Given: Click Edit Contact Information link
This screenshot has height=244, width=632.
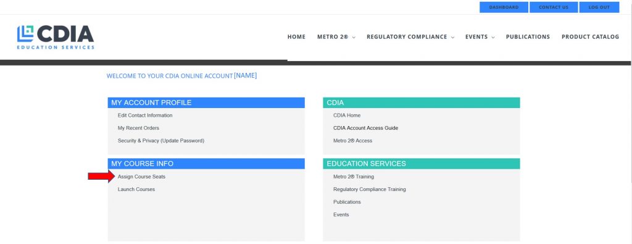Looking at the screenshot, I should point(145,116).
